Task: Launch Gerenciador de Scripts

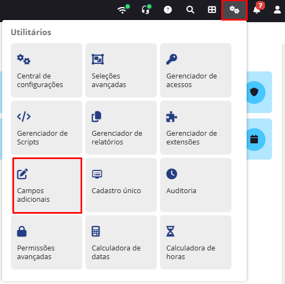Action: coord(47,128)
